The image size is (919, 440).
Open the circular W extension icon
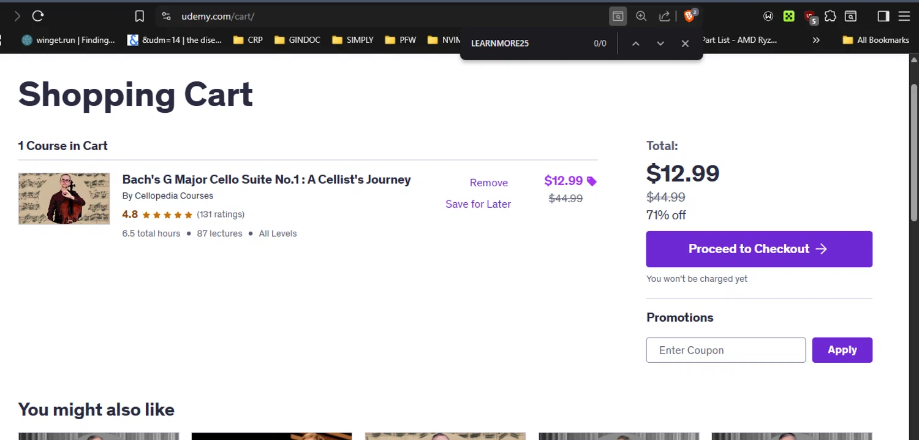pyautogui.click(x=768, y=17)
